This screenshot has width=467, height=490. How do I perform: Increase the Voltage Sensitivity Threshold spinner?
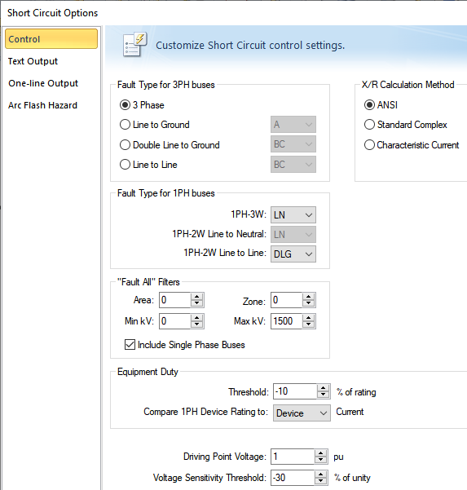pyautogui.click(x=320, y=475)
